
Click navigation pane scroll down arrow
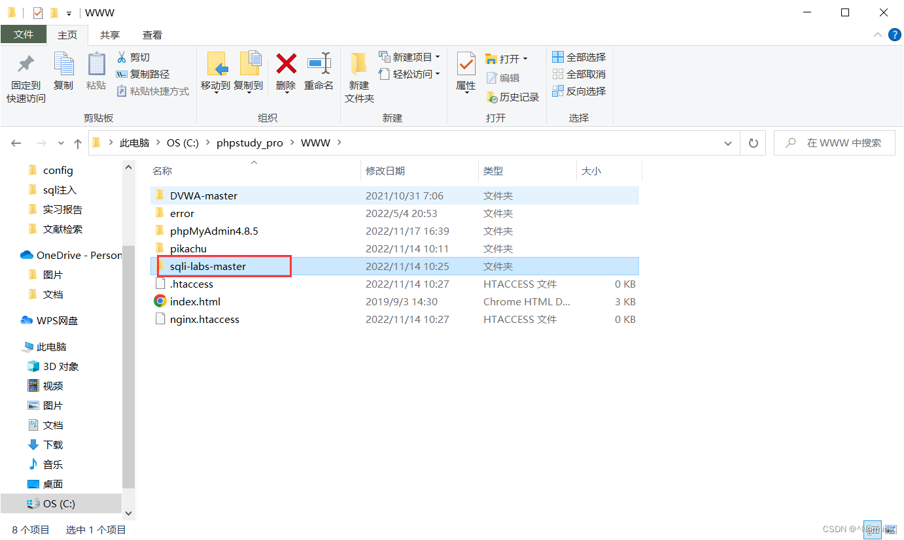click(x=128, y=514)
